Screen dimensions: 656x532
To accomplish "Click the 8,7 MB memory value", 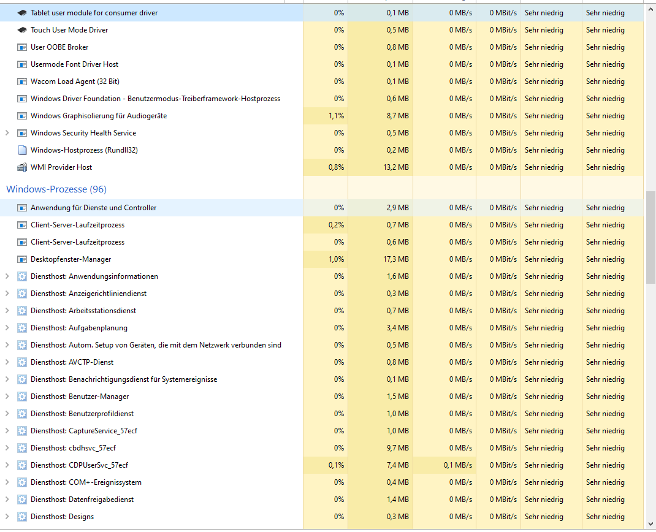I will click(x=397, y=116).
